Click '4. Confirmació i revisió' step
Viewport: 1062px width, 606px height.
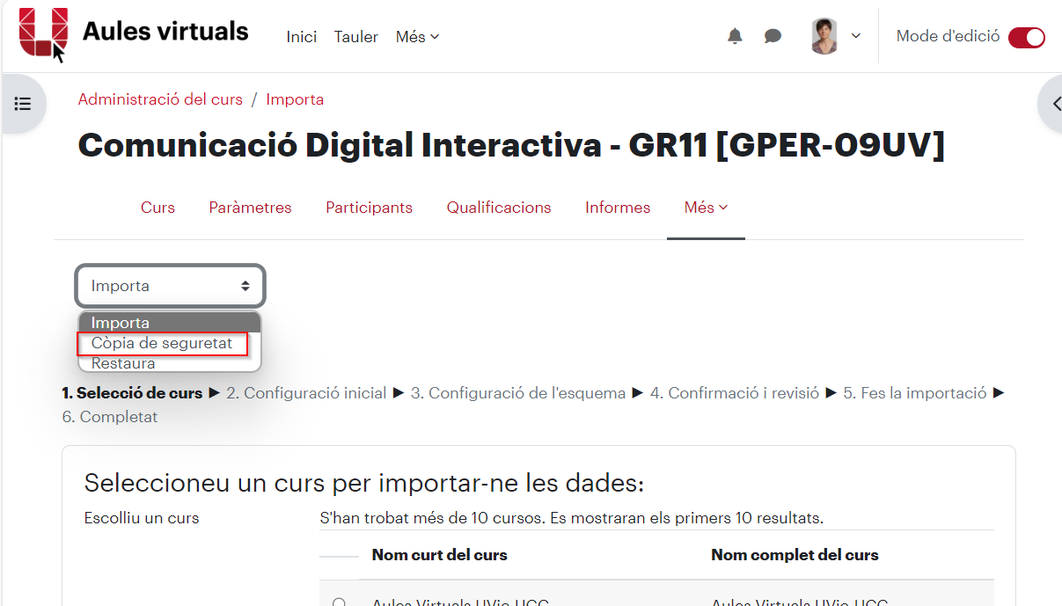[x=735, y=393]
